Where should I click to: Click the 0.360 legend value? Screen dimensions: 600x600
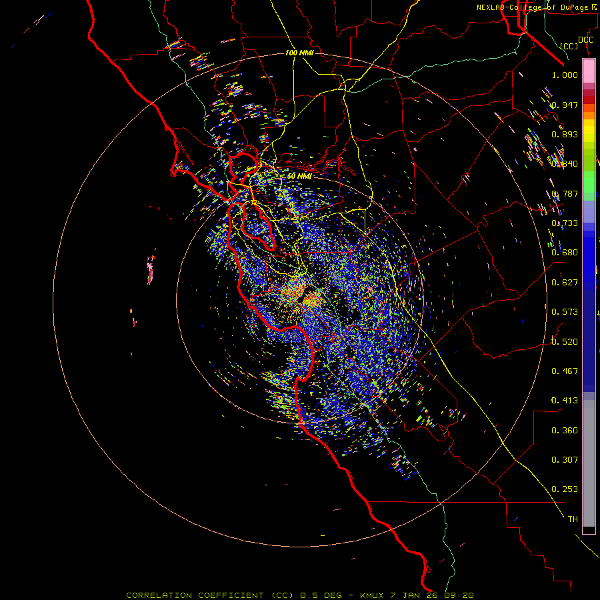click(565, 431)
